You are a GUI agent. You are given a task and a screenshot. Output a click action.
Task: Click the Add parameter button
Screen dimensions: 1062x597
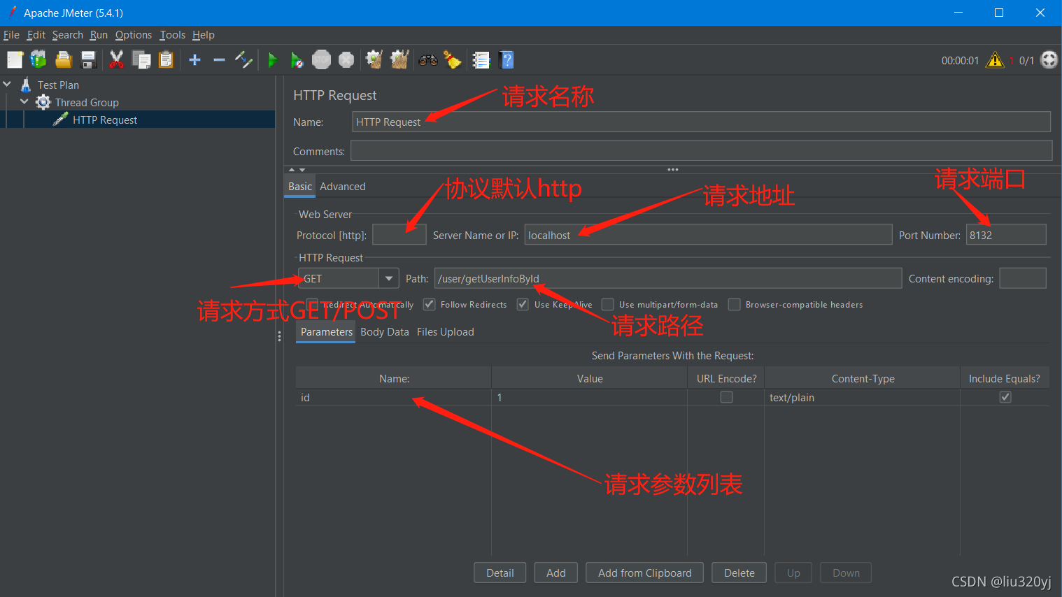556,573
